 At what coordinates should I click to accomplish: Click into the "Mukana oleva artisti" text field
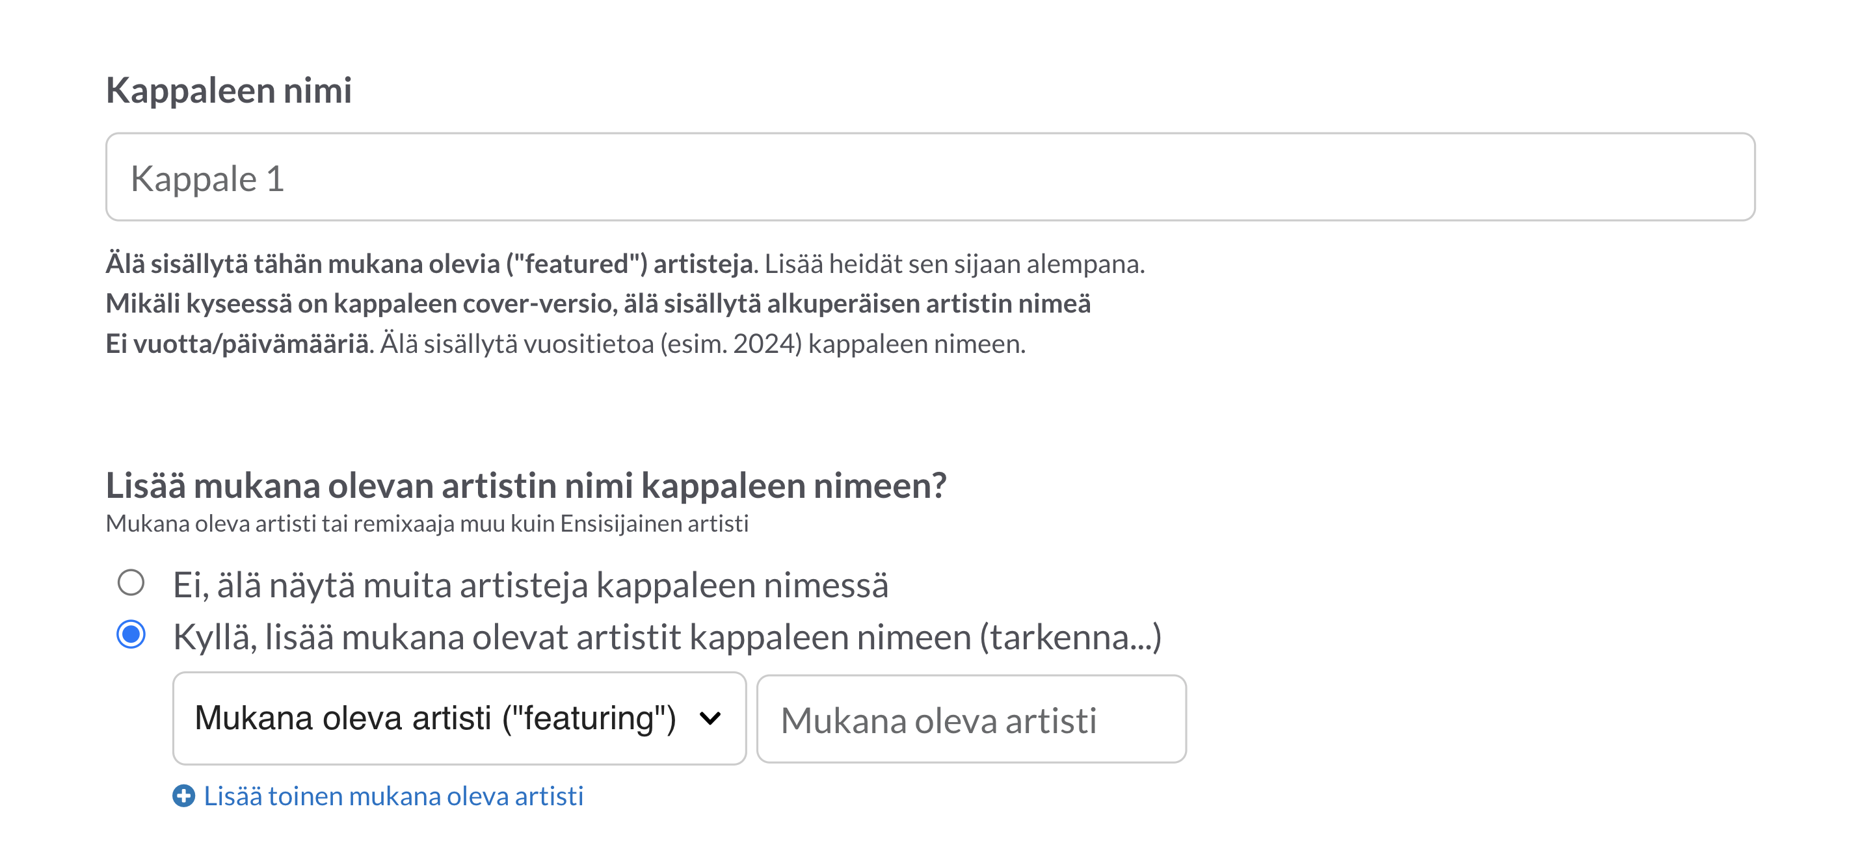(972, 719)
